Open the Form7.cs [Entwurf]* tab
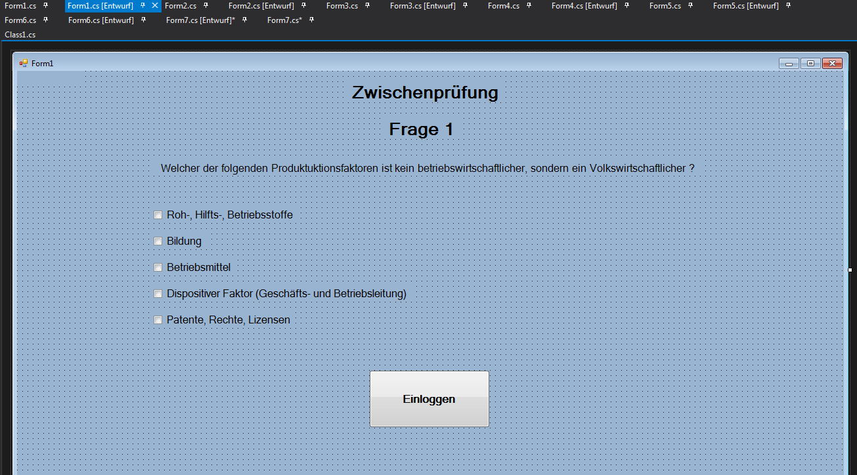 pos(200,20)
